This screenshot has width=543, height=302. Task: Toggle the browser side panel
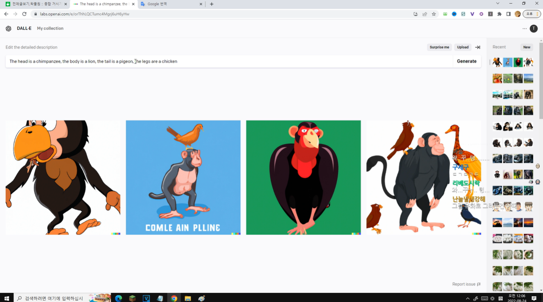click(508, 14)
